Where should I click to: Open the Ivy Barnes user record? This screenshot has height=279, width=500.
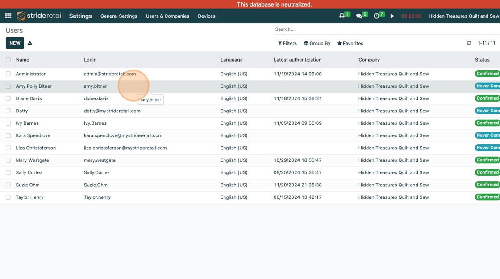(27, 123)
